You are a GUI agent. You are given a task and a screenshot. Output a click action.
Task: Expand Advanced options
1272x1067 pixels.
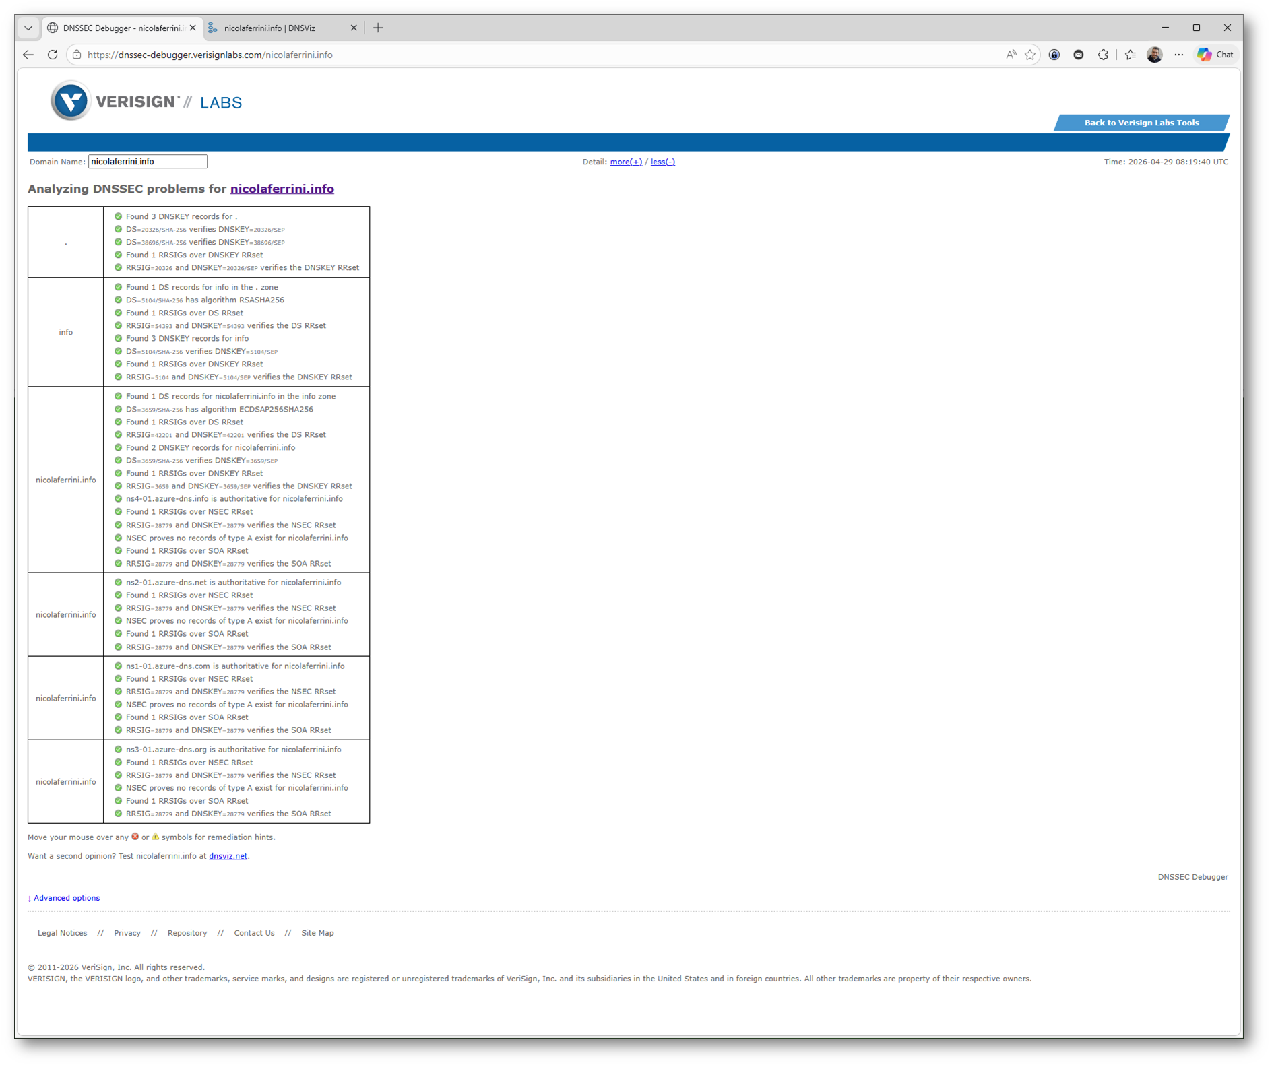pos(64,898)
